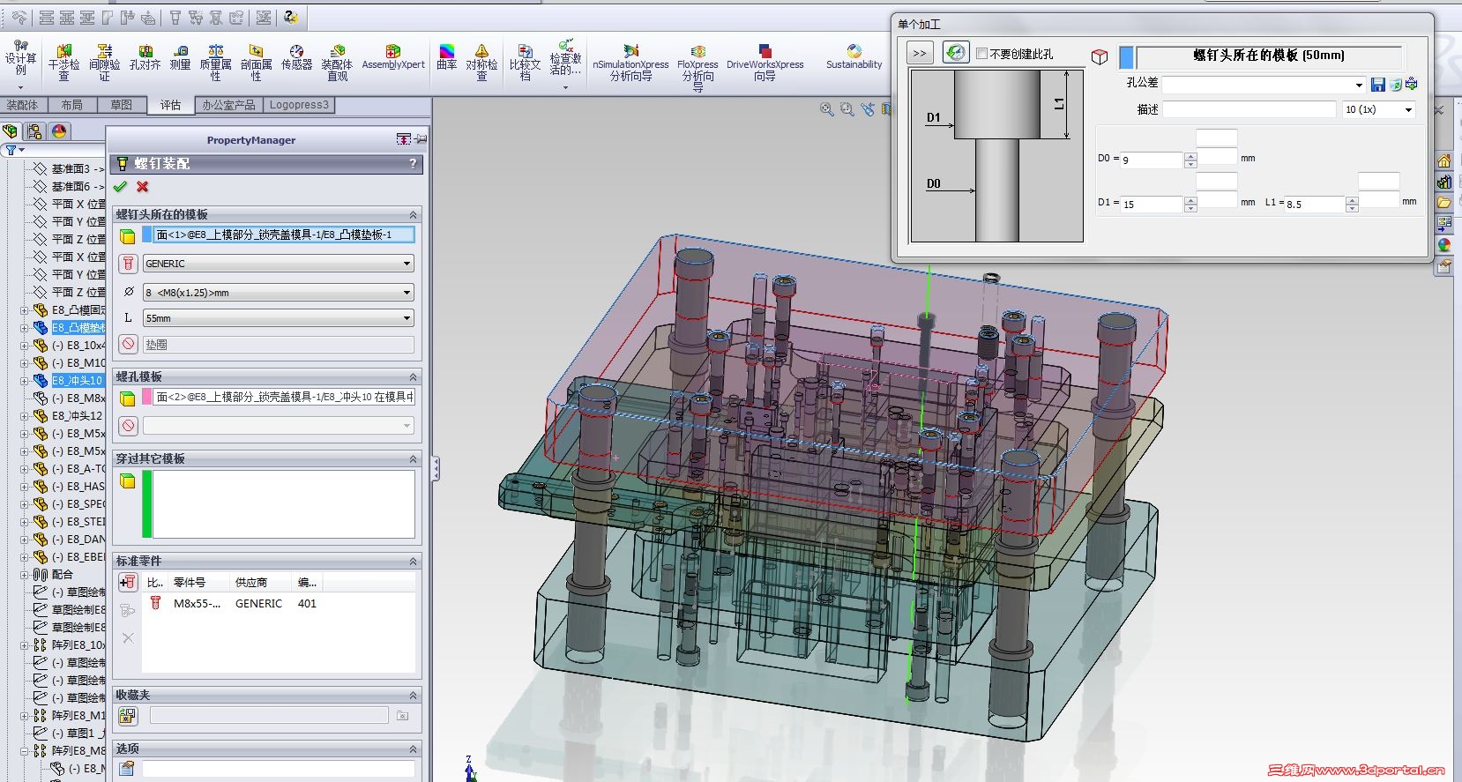Click the save icon next to 孔公差
This screenshot has height=782, width=1462.
[x=1378, y=85]
